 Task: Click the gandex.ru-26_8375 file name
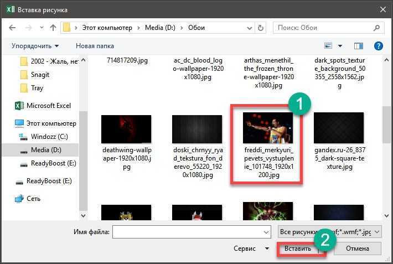(x=340, y=158)
